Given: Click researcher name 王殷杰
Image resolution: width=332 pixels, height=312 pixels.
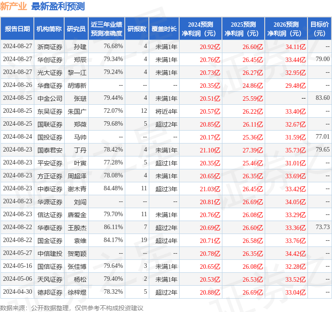Looking at the screenshot, I should tap(77, 228).
